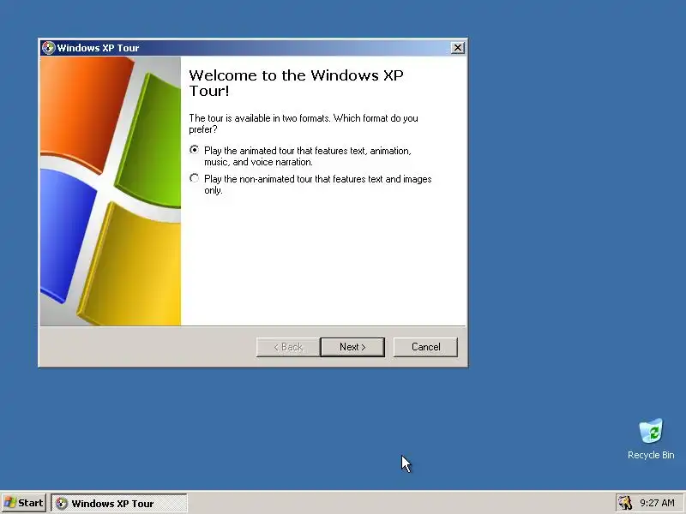The width and height of the screenshot is (686, 514).
Task: Open the Start menu
Action: (x=24, y=503)
